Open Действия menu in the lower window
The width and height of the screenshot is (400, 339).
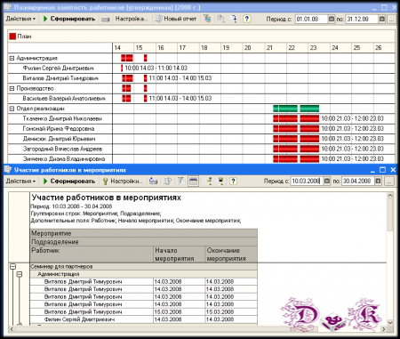pos(20,181)
